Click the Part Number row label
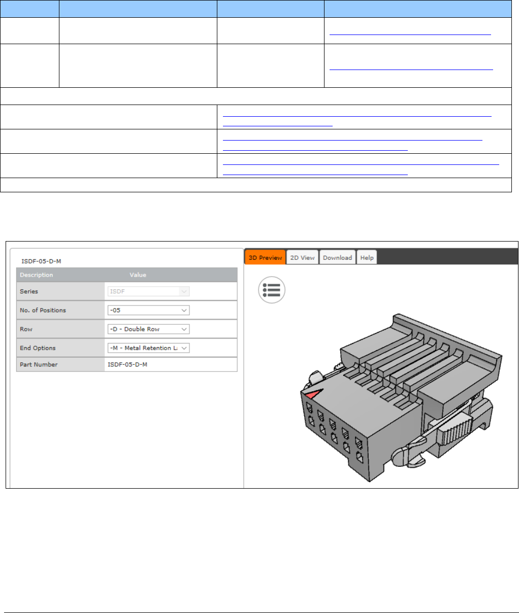This screenshot has height=613, width=519. tap(39, 364)
